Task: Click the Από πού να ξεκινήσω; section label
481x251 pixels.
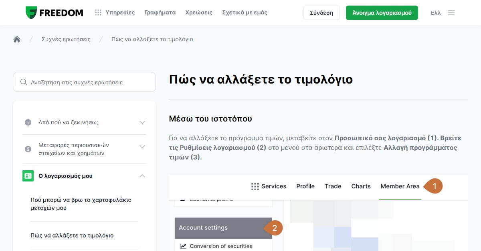Action: coord(68,122)
